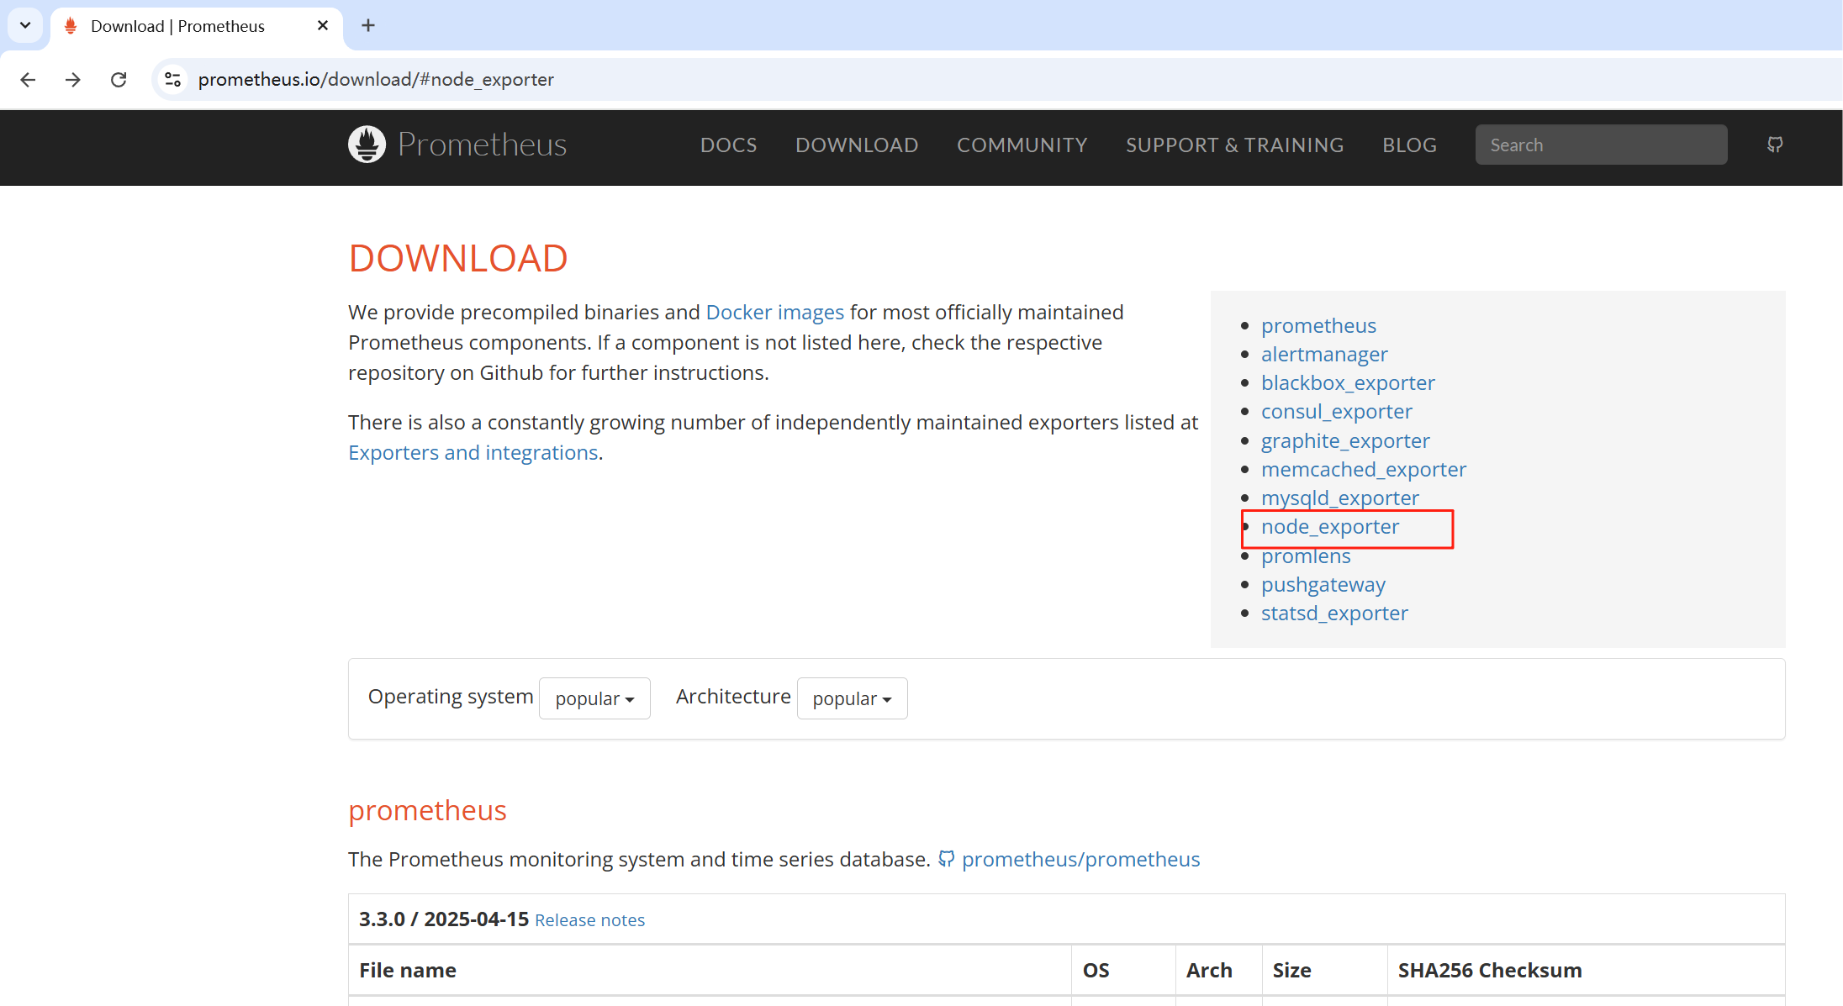Jump to node_exporter in the list
Image resolution: width=1843 pixels, height=1006 pixels.
pos(1329,527)
